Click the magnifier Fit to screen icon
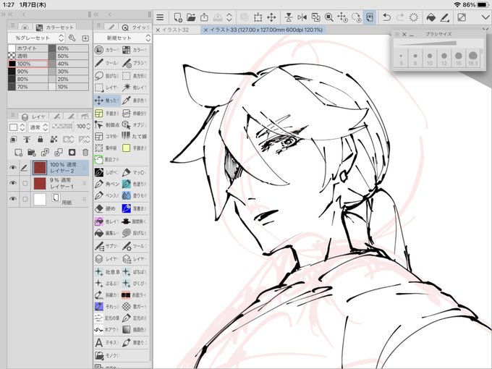 [328, 17]
